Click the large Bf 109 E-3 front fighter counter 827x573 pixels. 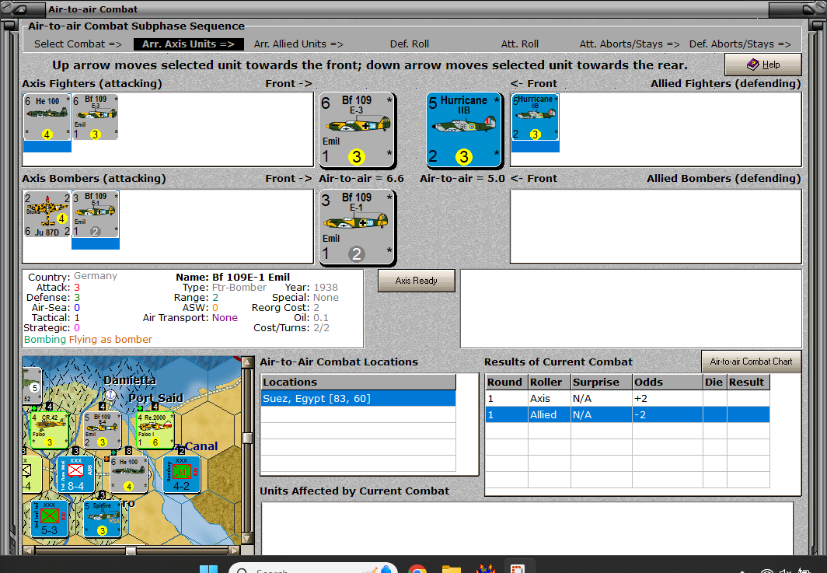pos(357,130)
